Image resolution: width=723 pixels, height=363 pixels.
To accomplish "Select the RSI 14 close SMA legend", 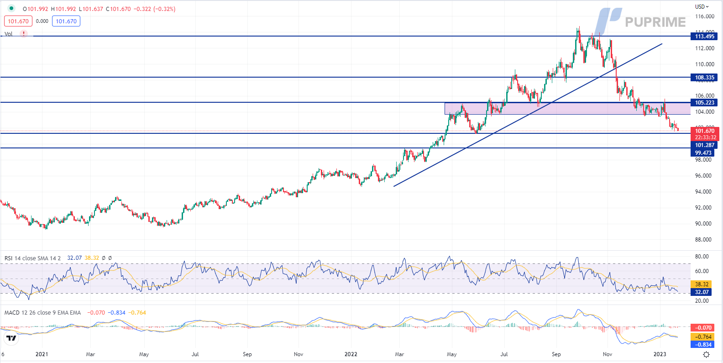I will (x=32, y=258).
